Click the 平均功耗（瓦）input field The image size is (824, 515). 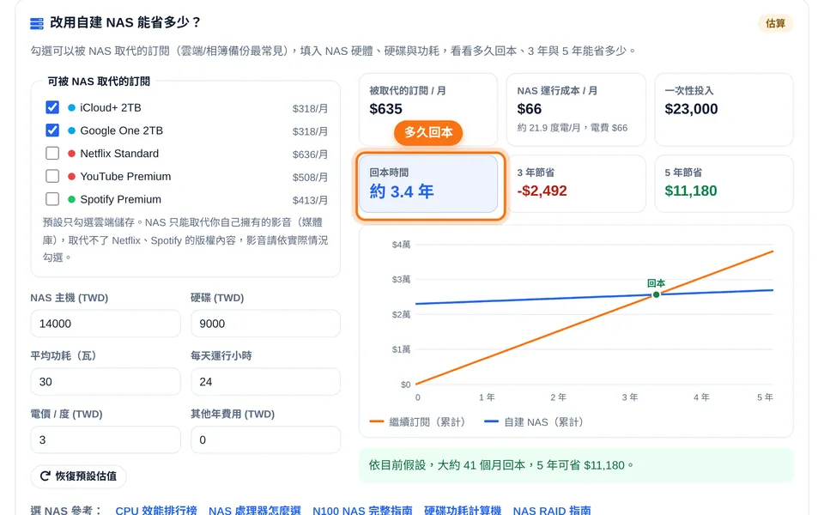[106, 381]
